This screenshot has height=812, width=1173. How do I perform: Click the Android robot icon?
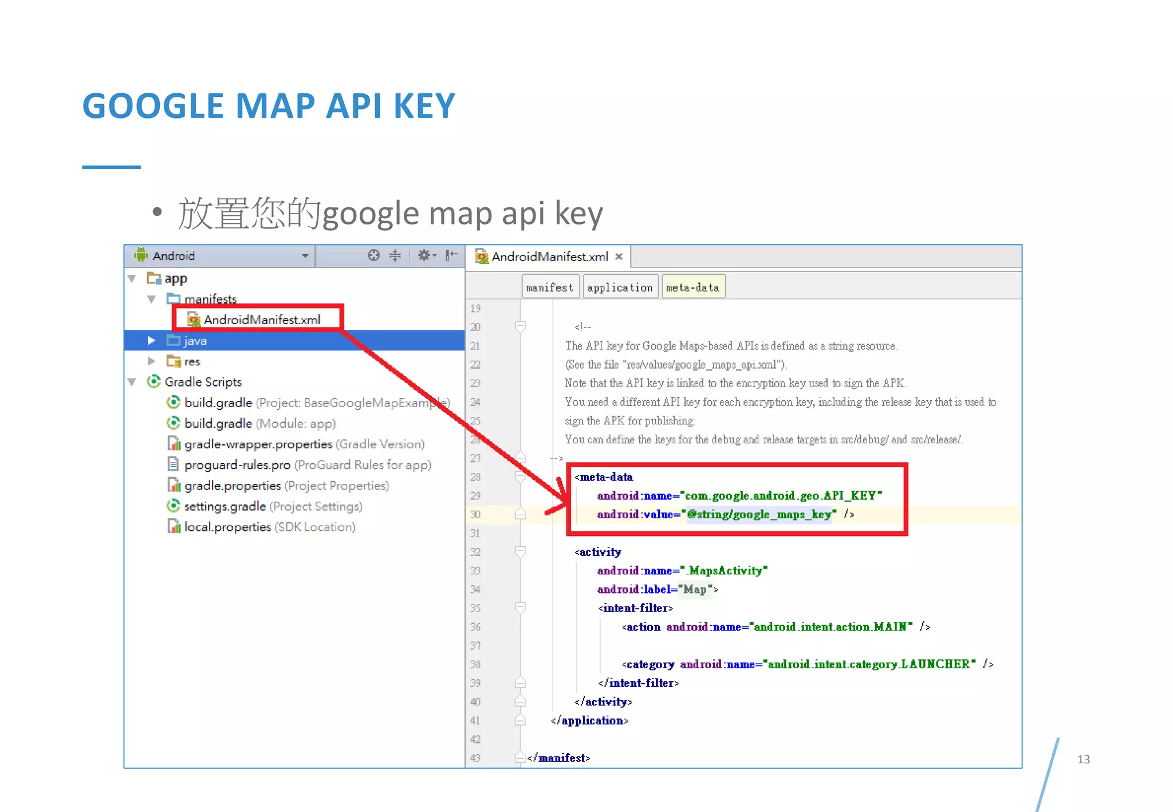[x=141, y=255]
